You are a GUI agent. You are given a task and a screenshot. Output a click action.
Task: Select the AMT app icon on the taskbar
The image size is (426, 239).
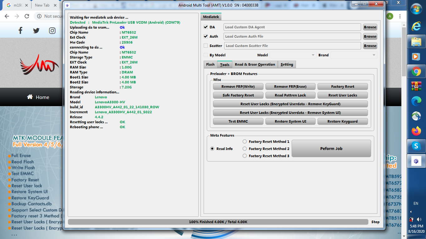point(416,161)
